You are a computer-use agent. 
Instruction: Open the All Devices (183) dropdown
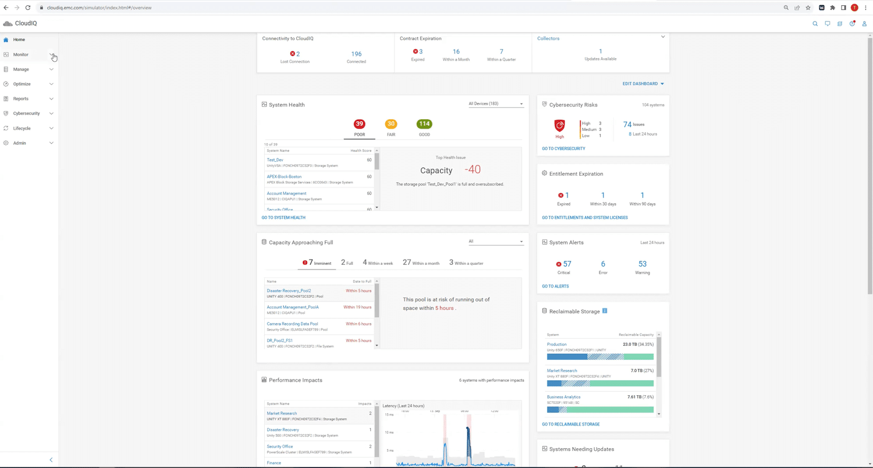[x=496, y=104]
